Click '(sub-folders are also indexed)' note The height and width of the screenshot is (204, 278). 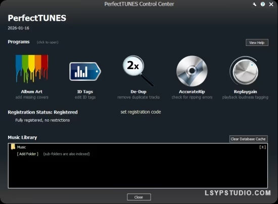67,154
